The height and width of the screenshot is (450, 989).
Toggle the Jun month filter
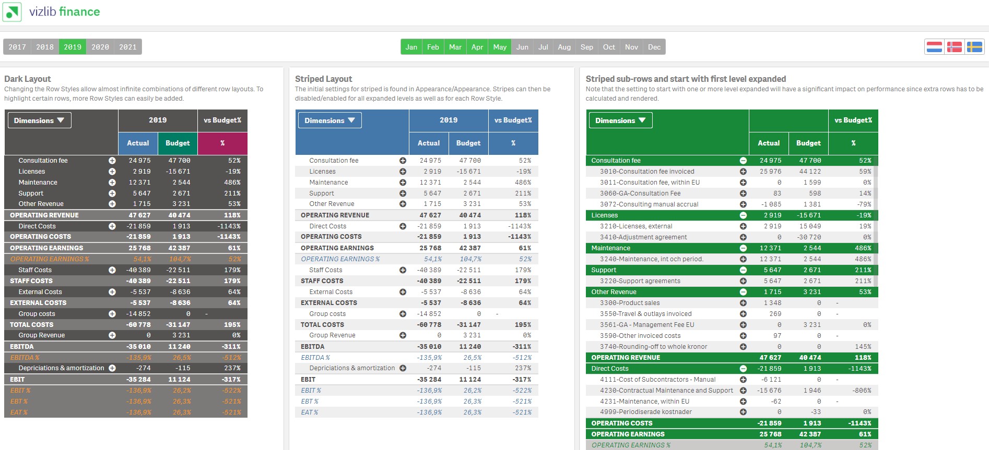522,47
